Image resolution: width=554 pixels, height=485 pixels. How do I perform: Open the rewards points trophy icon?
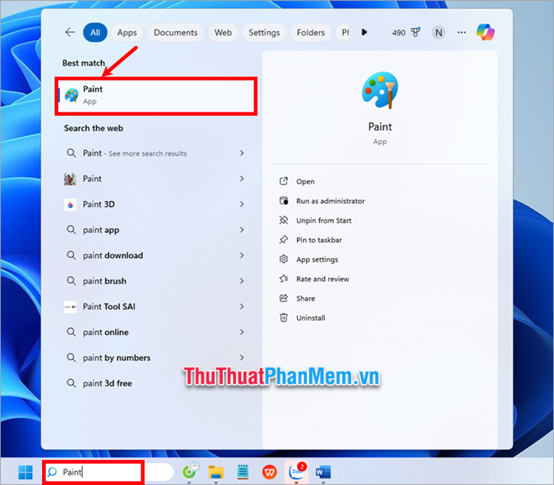(x=416, y=33)
